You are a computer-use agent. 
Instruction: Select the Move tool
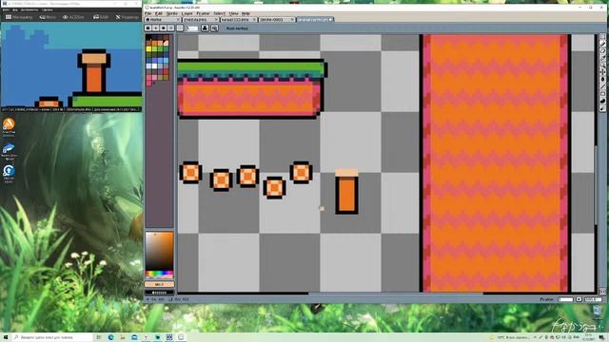602,72
